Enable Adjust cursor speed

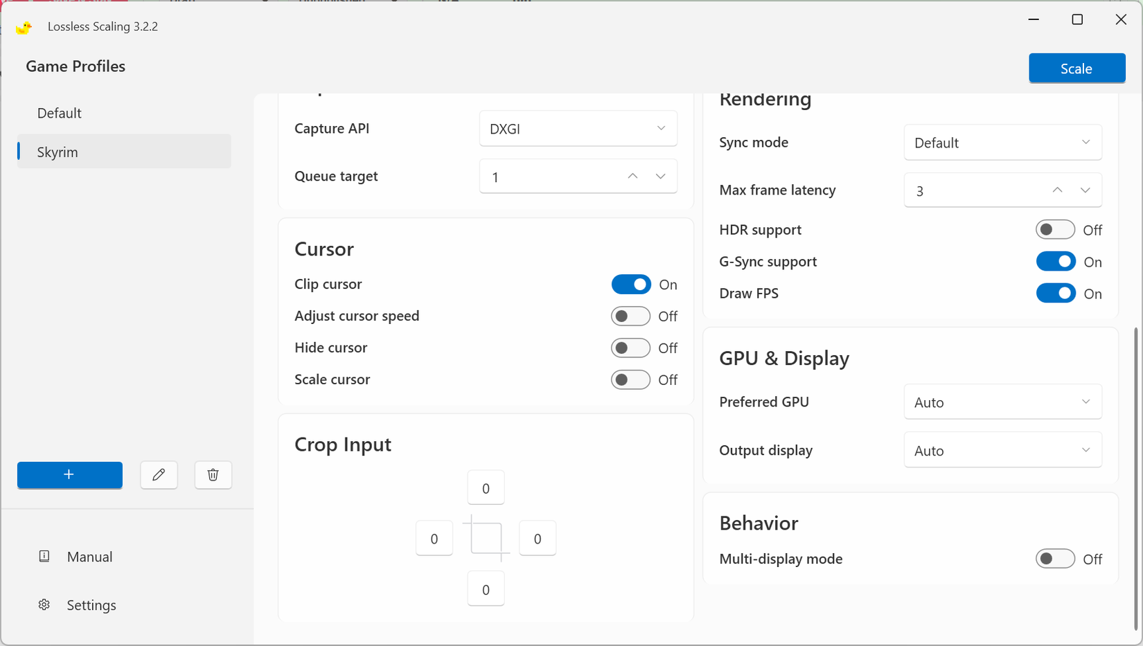(x=630, y=316)
